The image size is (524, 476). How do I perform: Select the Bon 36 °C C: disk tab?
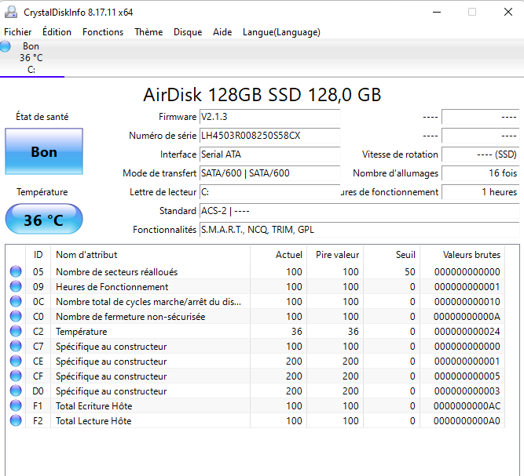31,58
